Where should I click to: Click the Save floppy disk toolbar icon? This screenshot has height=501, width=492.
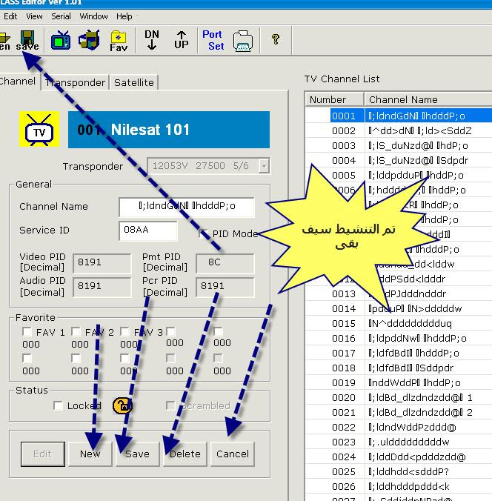click(x=27, y=40)
